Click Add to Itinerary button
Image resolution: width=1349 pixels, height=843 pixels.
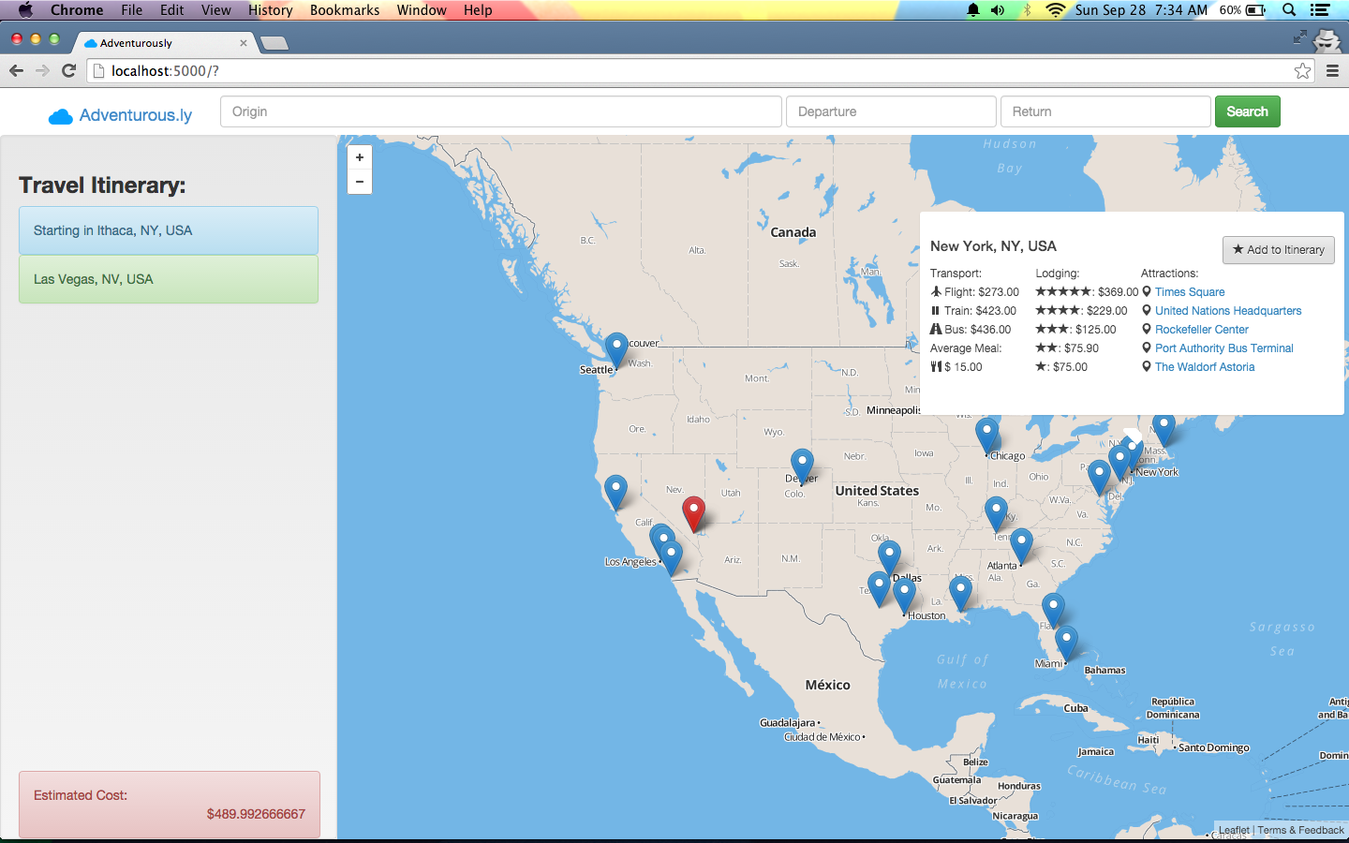[1279, 249]
